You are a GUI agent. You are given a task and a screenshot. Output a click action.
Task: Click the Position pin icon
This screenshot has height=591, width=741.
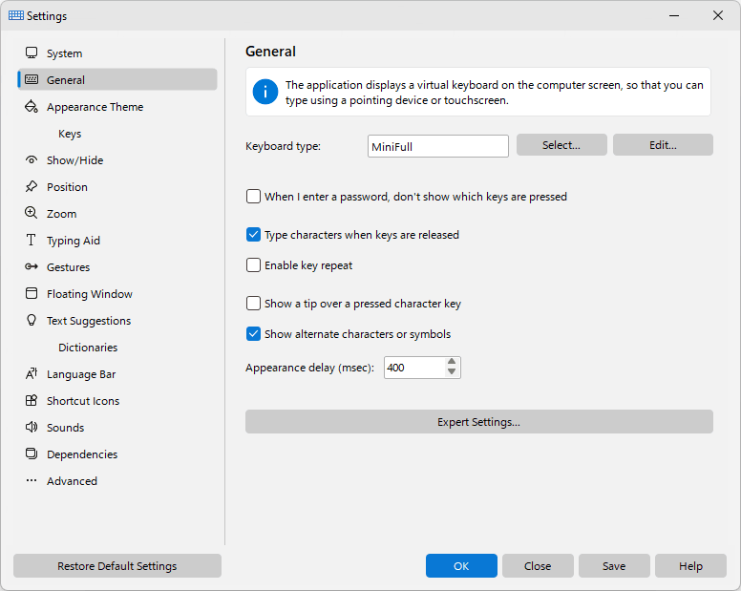click(32, 186)
